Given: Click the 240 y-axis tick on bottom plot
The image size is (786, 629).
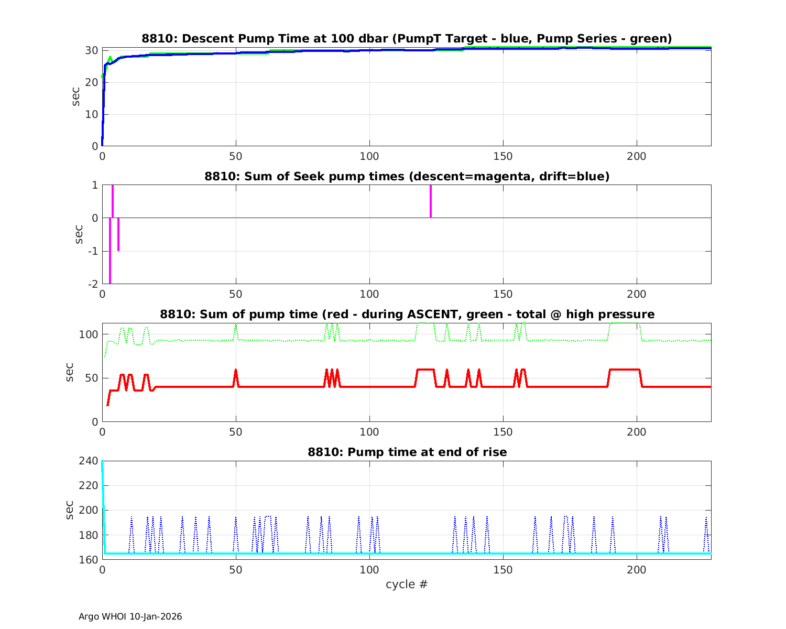Looking at the screenshot, I should pos(90,461).
